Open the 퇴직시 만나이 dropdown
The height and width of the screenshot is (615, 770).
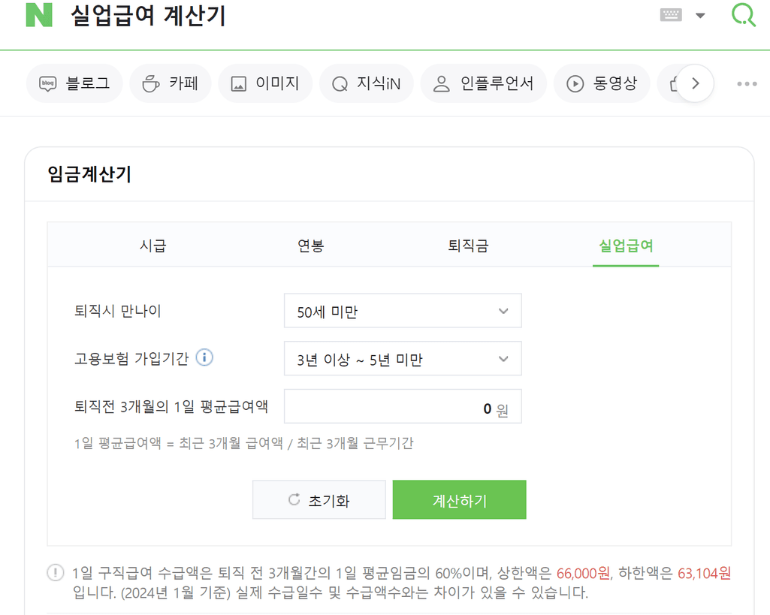click(x=403, y=311)
